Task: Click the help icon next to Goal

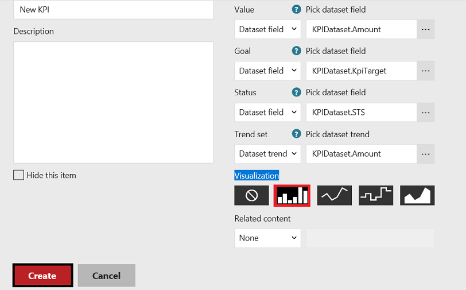Action: (297, 51)
